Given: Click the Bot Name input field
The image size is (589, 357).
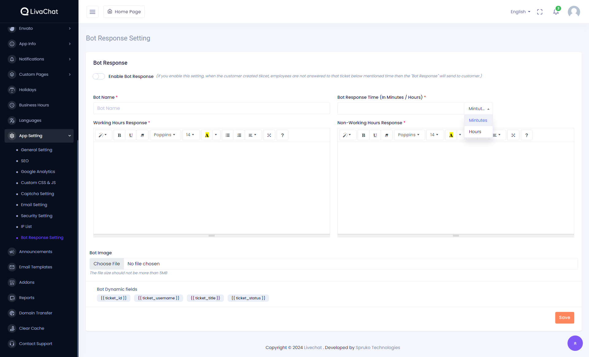Looking at the screenshot, I should pos(211,108).
